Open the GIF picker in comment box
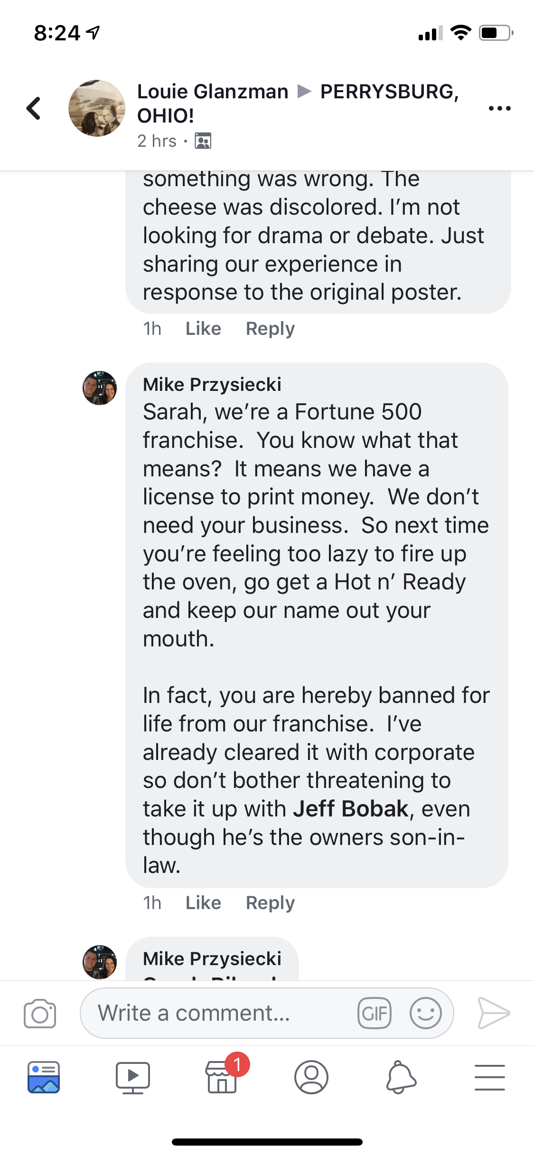This screenshot has width=534, height=1157. tap(375, 1014)
